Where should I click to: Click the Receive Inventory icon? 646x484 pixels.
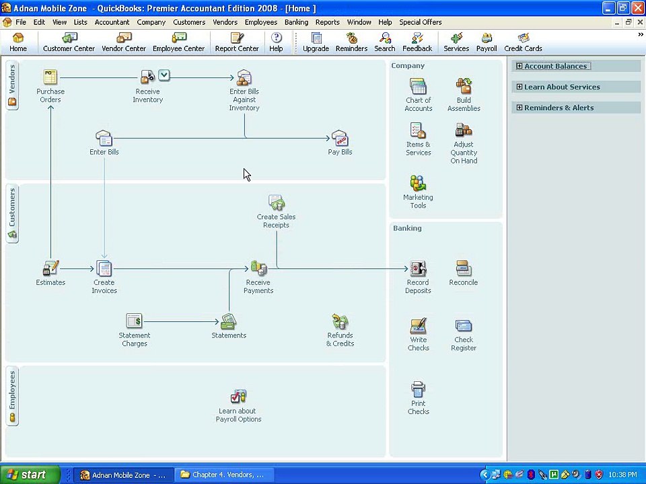(147, 77)
